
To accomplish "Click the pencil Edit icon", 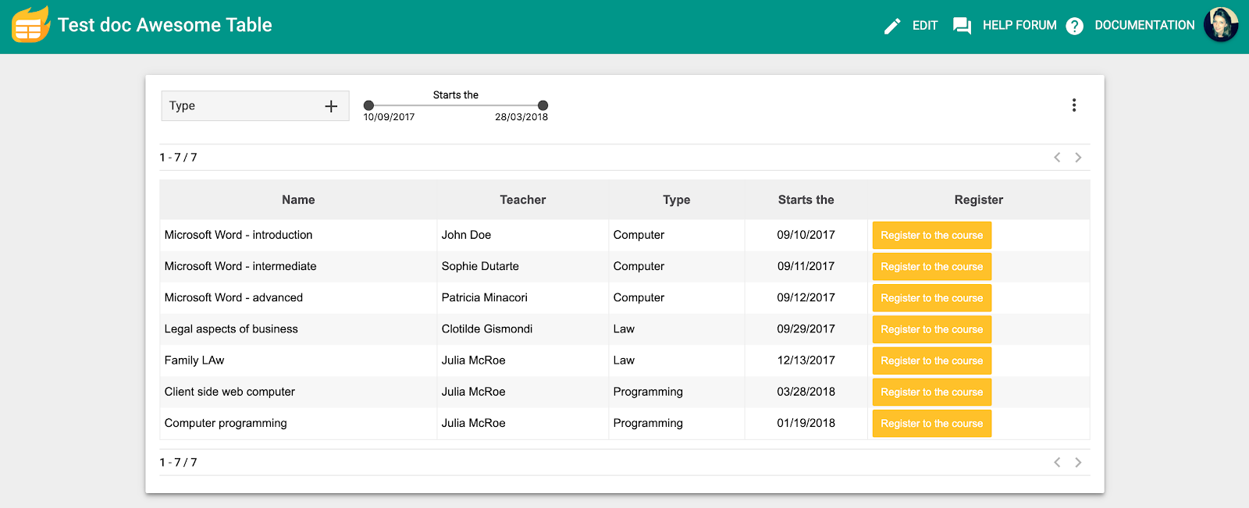I will pyautogui.click(x=892, y=27).
